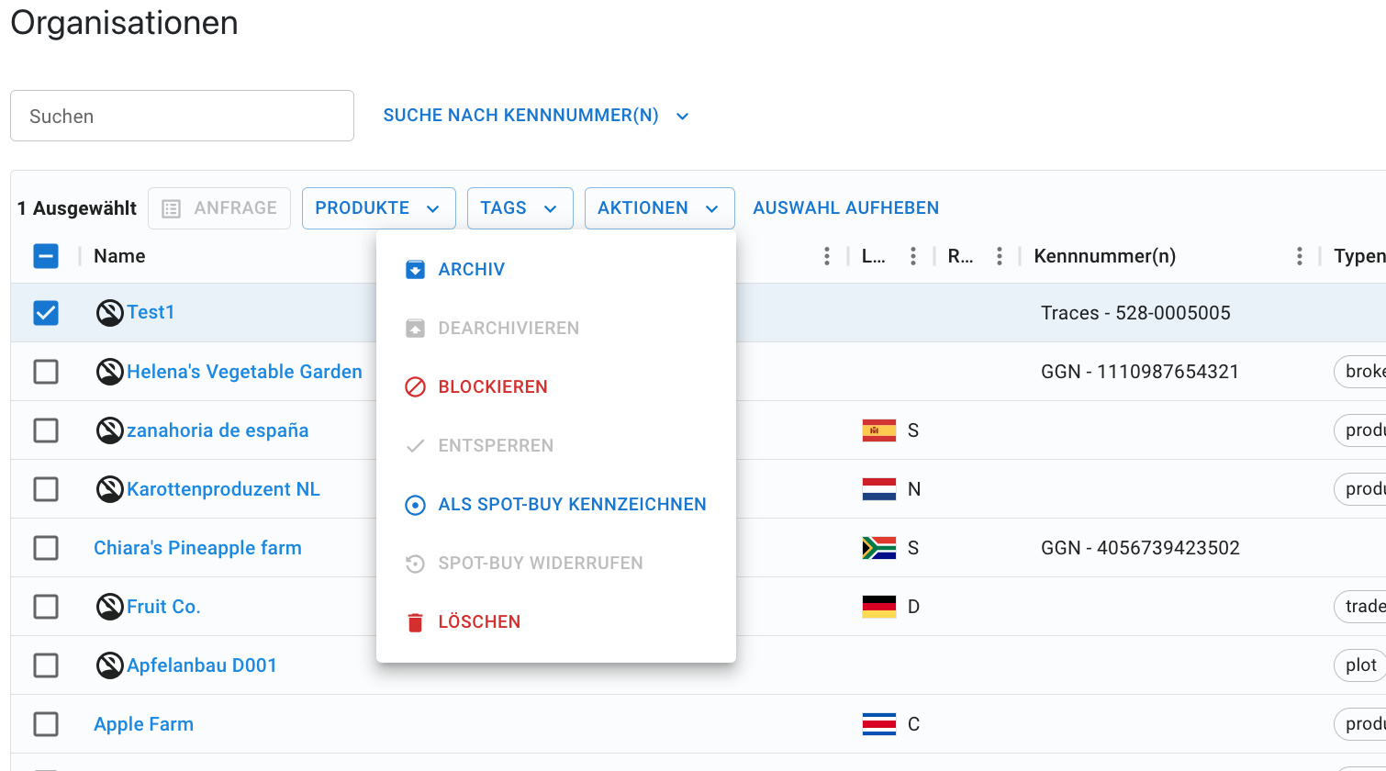Click blocked icon beside Apfelanbau D001
This screenshot has width=1386, height=771.
click(x=110, y=665)
